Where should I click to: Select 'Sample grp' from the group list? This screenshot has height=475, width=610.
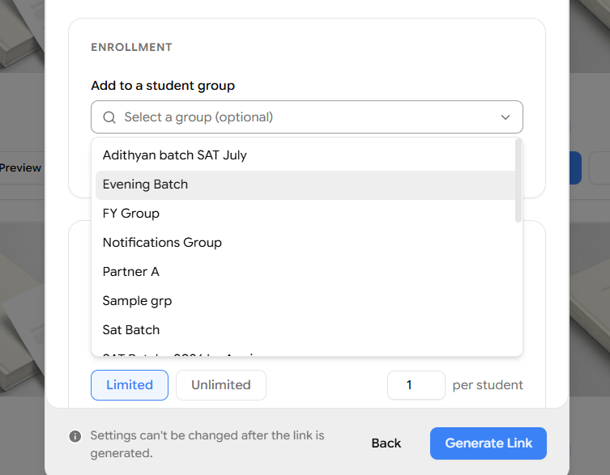click(x=305, y=301)
